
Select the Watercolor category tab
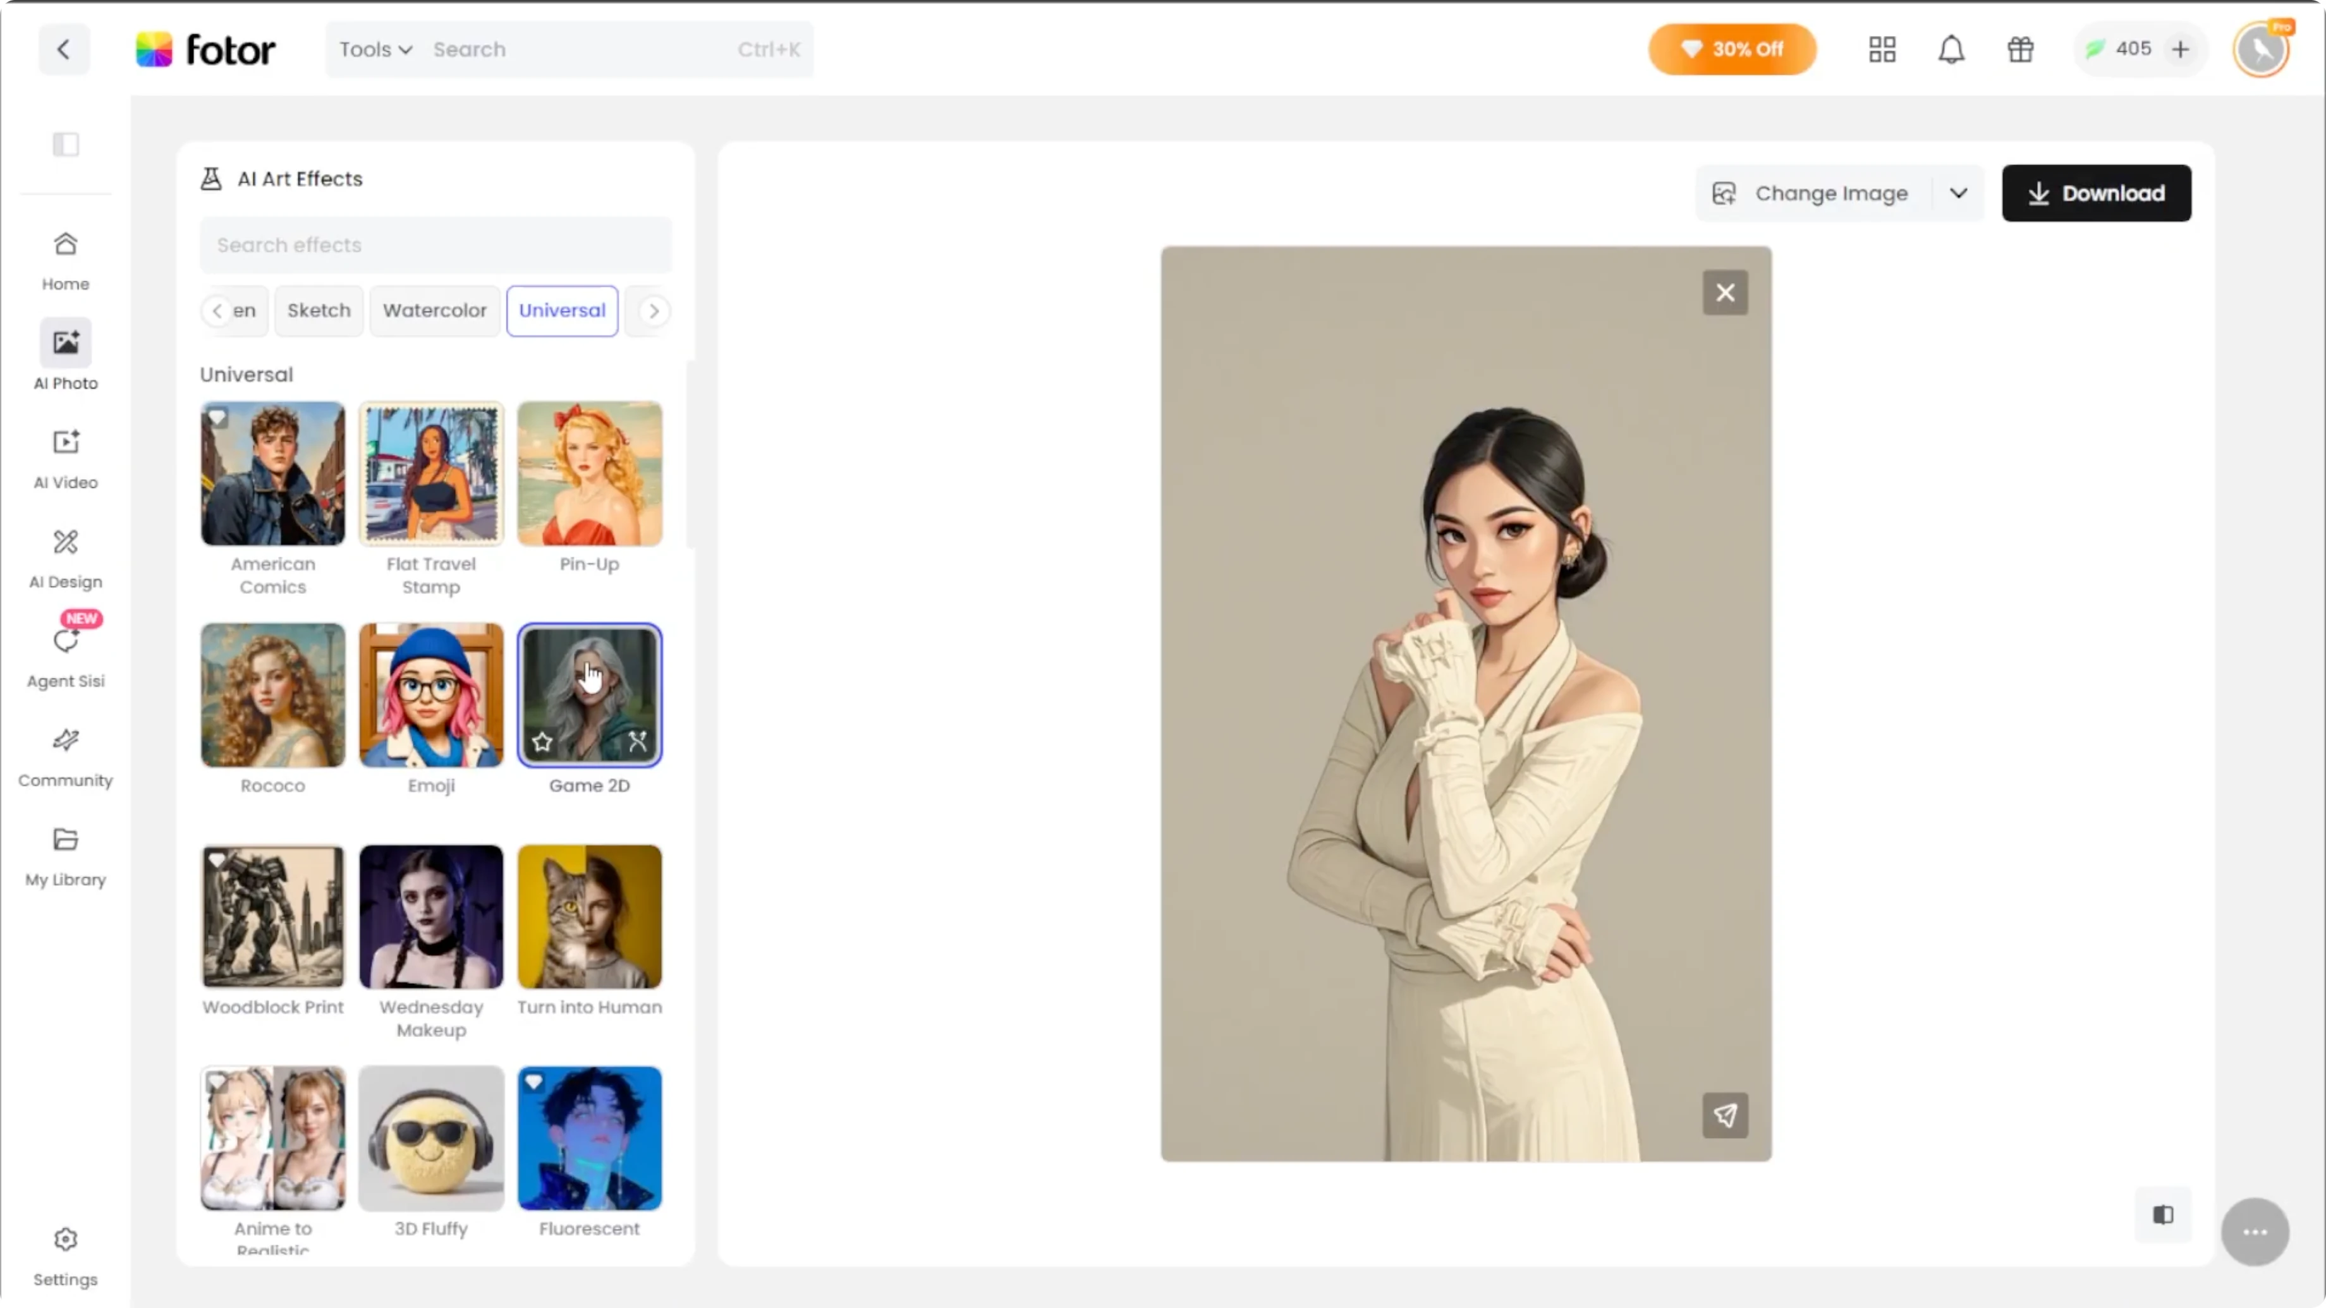[x=434, y=310]
